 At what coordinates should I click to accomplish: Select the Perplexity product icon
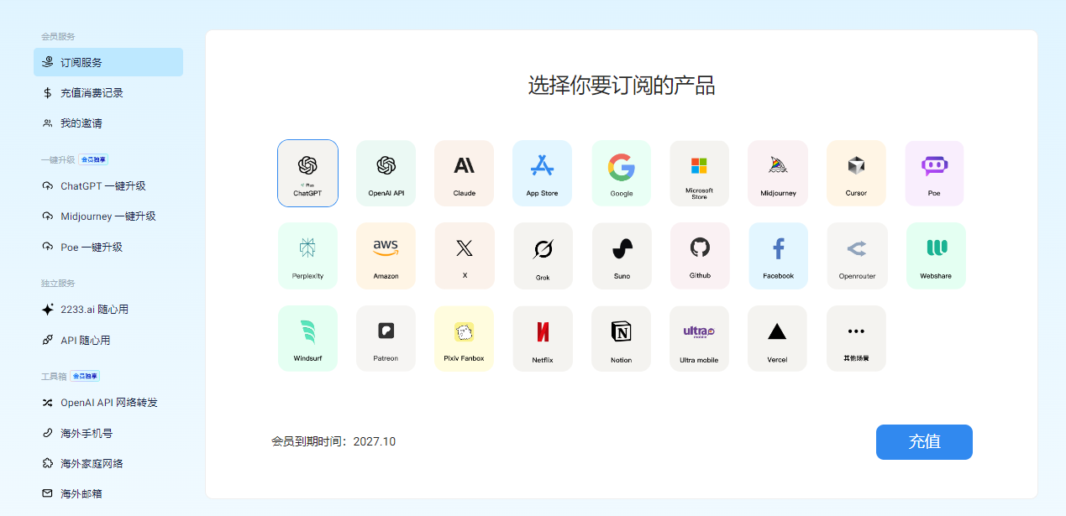[307, 255]
